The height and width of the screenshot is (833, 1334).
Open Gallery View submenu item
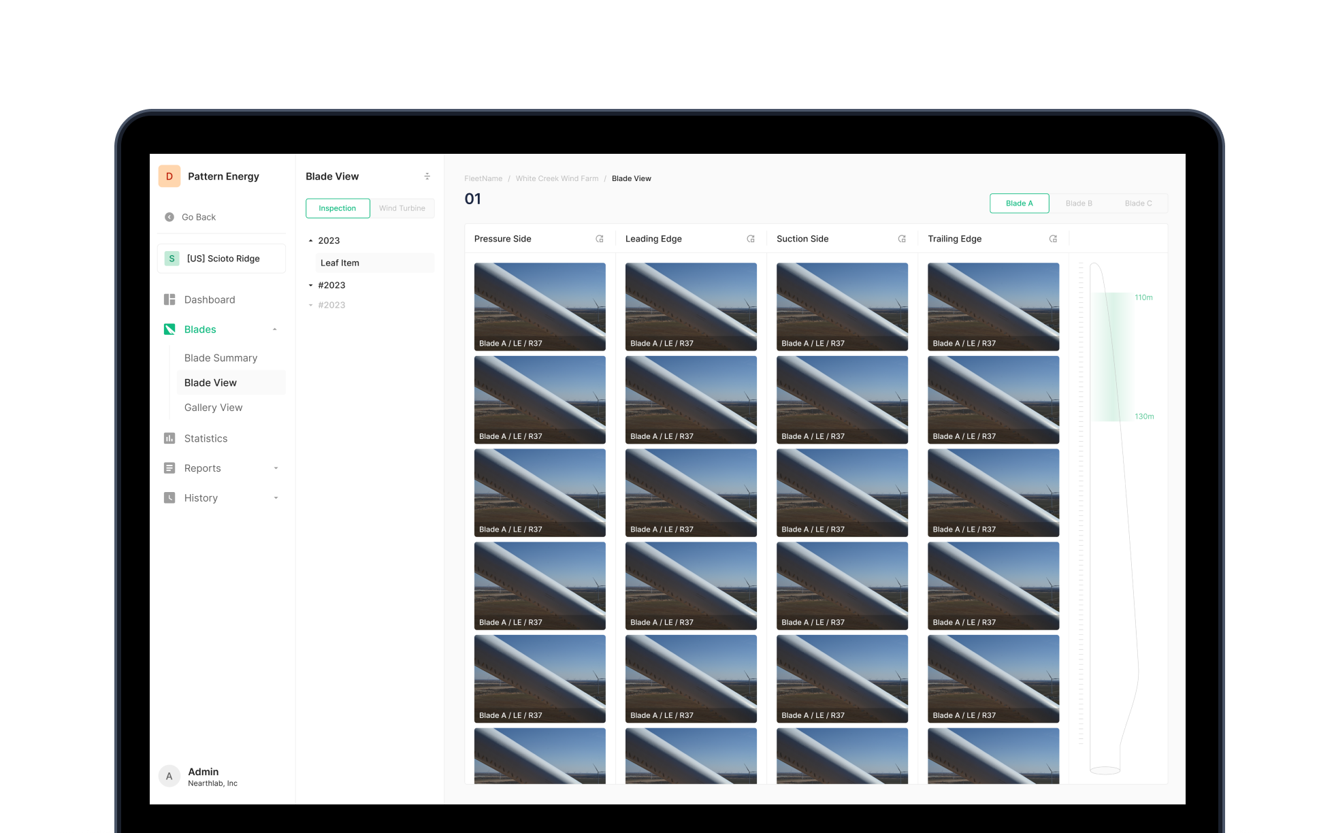[213, 408]
